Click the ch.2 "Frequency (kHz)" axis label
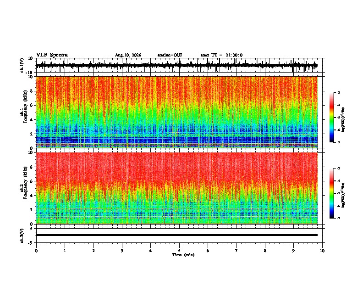The width and height of the screenshot is (363, 281). coord(25,183)
